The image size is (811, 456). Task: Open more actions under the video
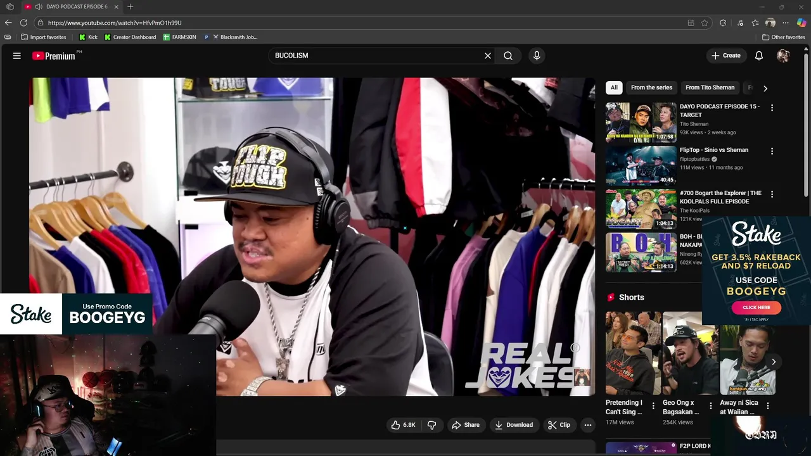click(x=588, y=425)
